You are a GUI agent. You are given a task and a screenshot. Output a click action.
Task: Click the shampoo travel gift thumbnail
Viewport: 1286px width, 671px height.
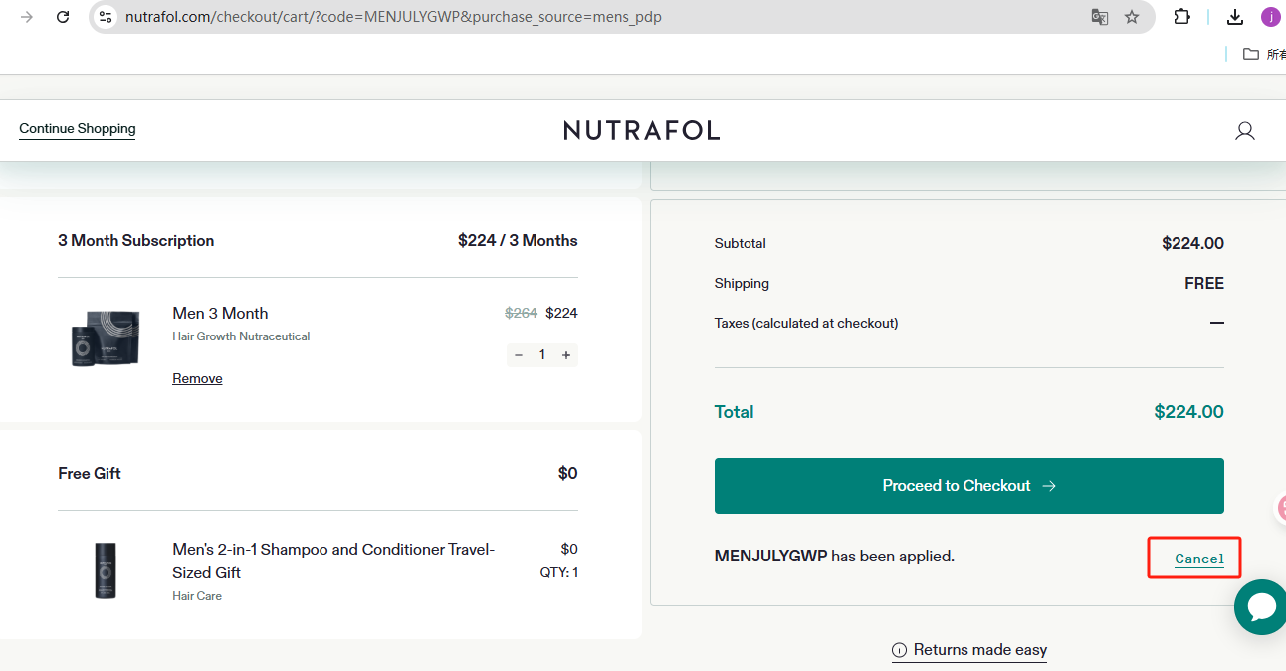pyautogui.click(x=106, y=570)
